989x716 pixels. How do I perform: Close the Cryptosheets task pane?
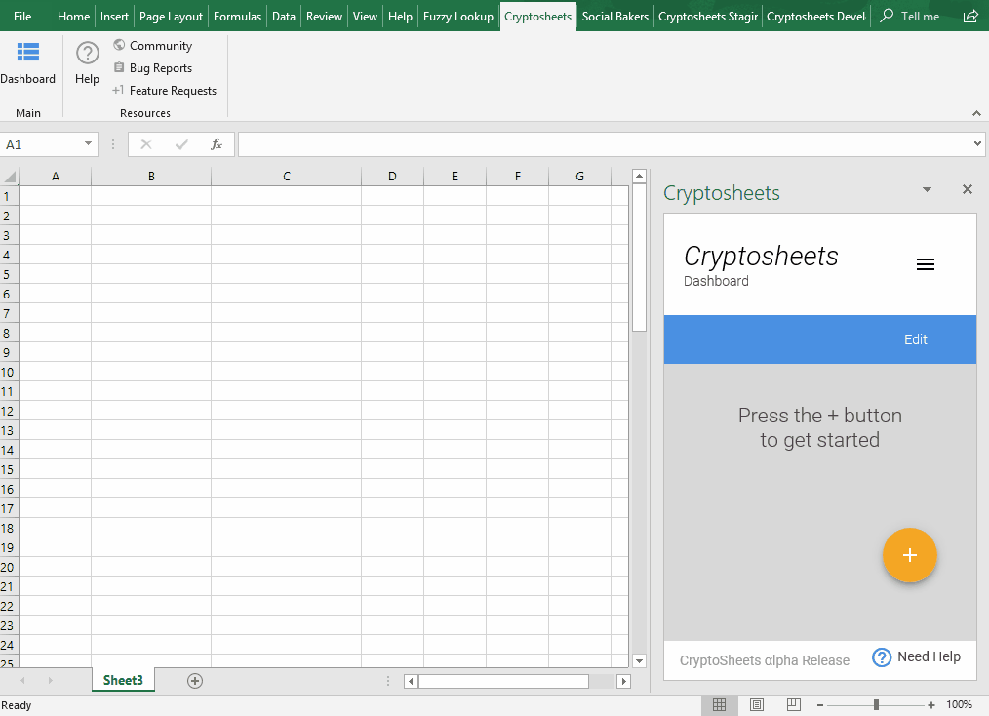967,189
